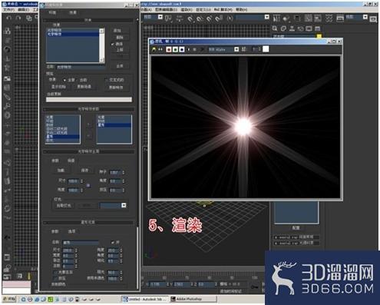Switch to the Utilities command panel icon
This screenshot has height=305, width=380.
[x=318, y=28]
